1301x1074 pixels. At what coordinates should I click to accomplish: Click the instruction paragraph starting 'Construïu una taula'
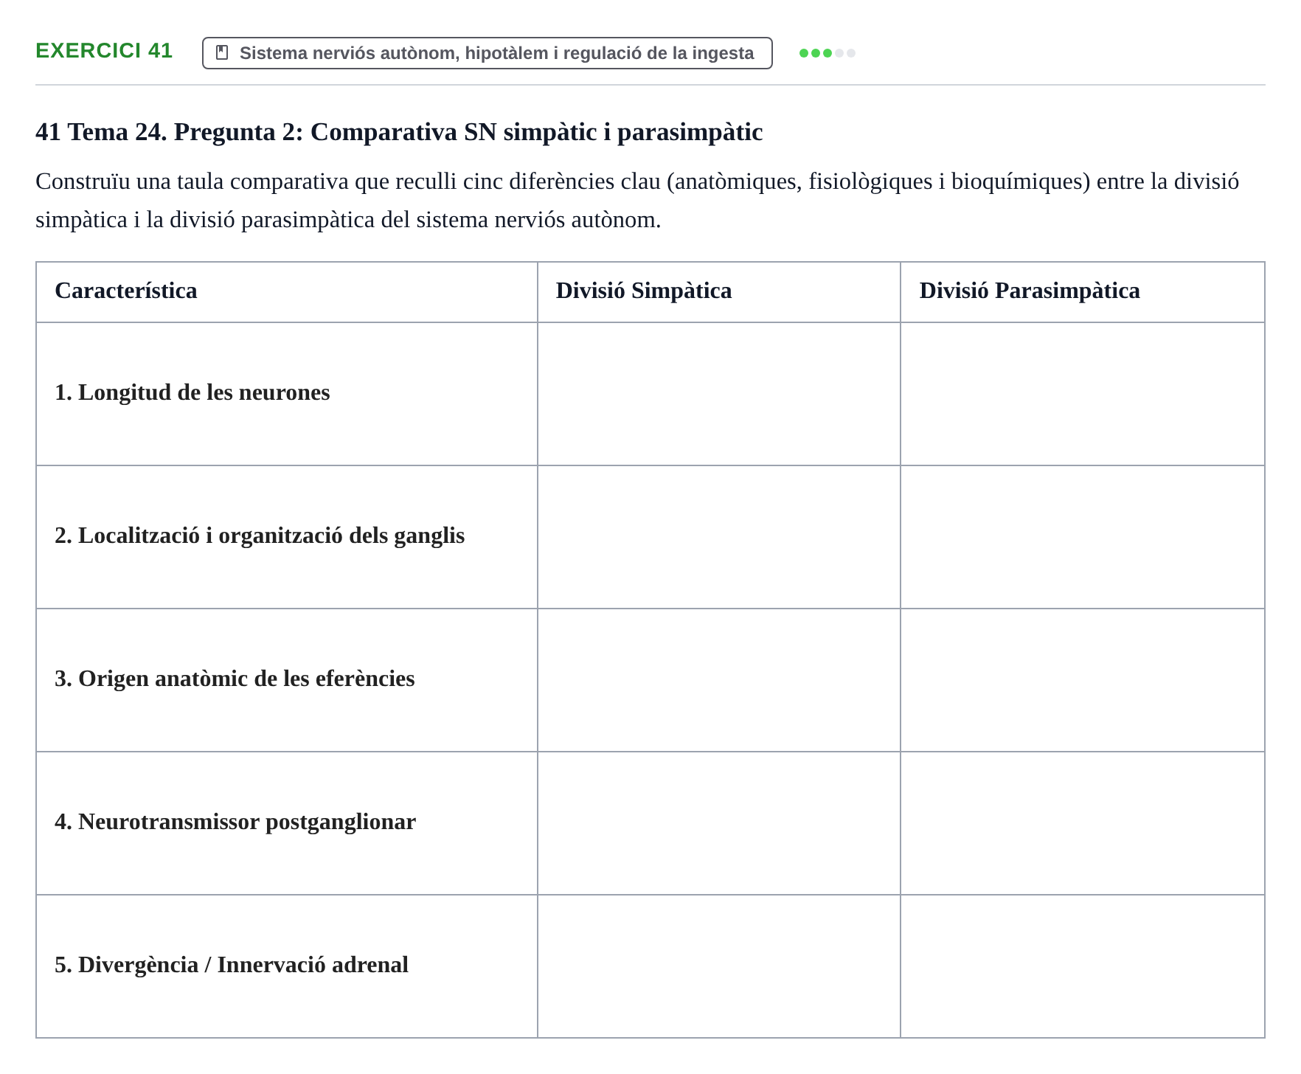(x=637, y=201)
